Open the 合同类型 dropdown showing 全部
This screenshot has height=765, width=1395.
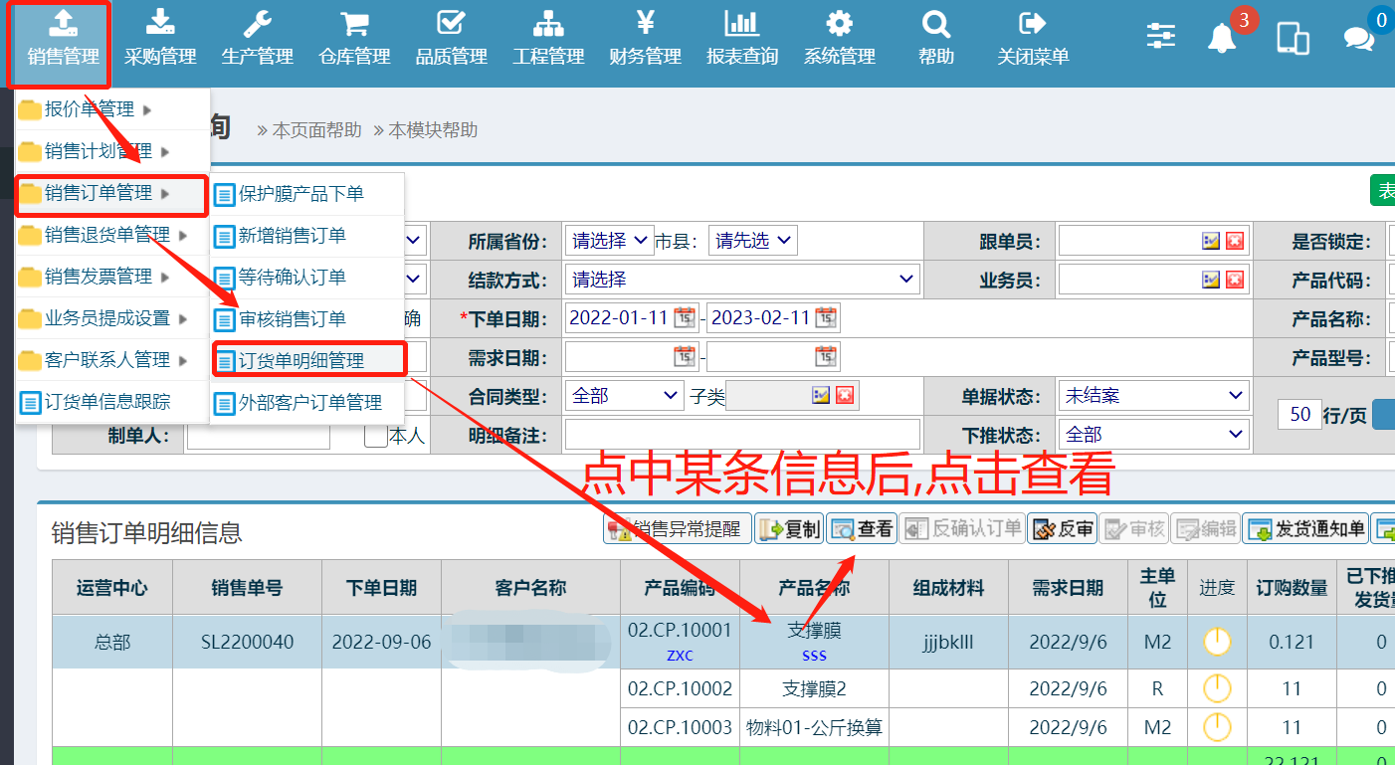point(624,396)
